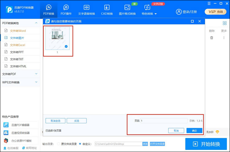
Task: Click the 文件转HTML file icon
Action: coord(6,66)
